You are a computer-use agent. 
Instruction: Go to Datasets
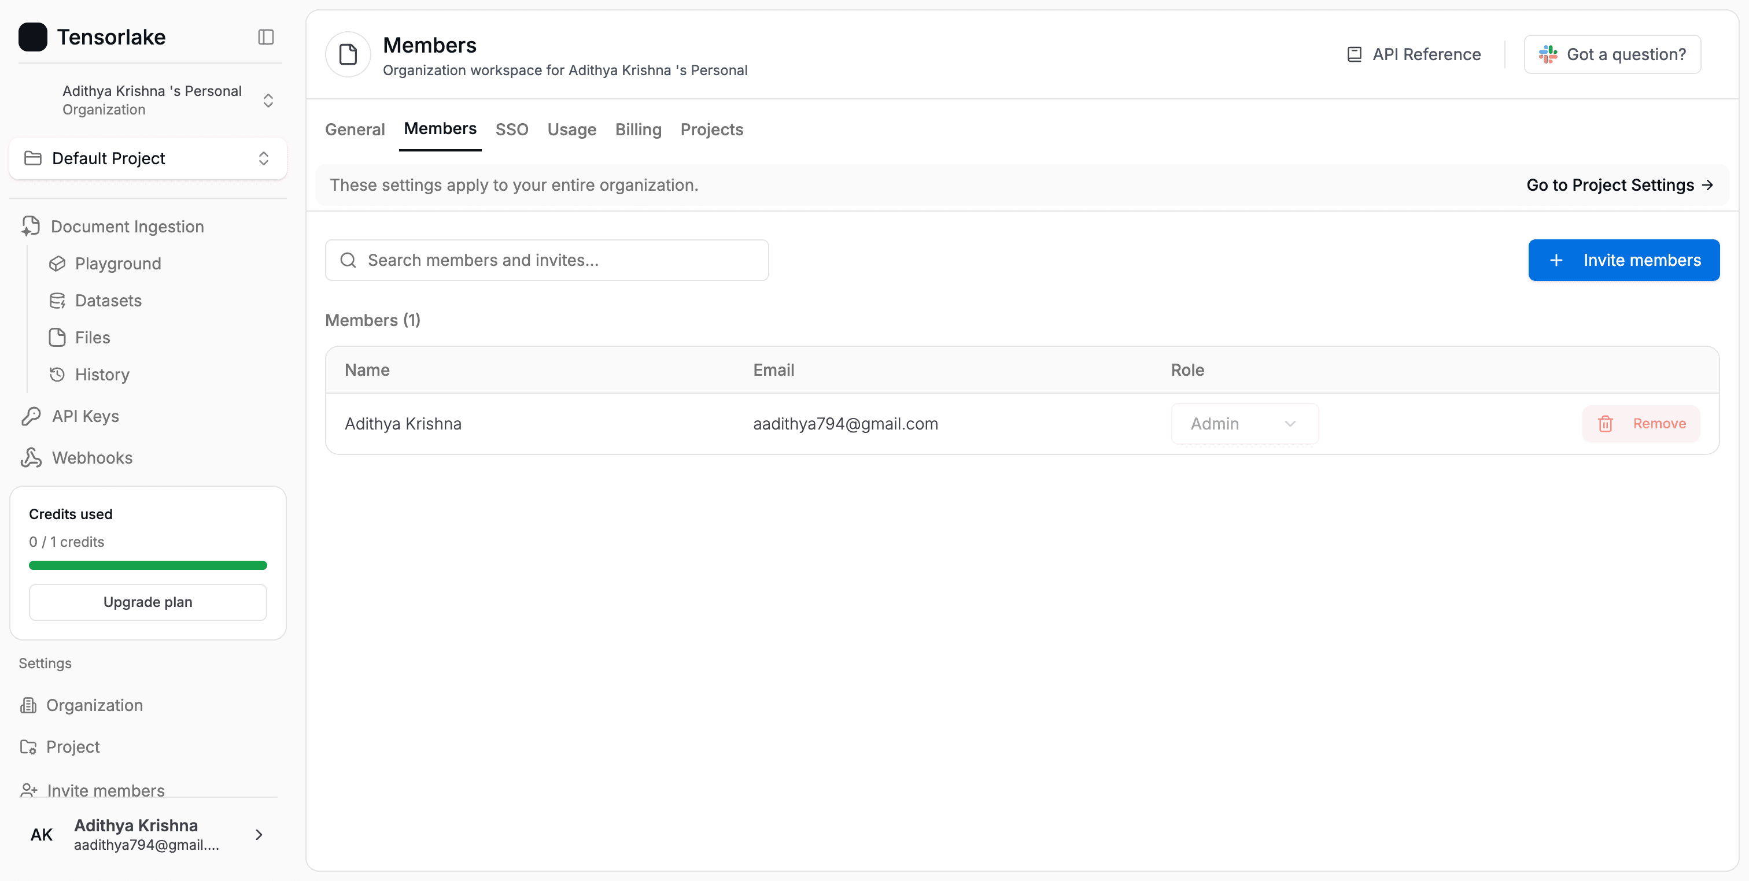[x=108, y=301]
